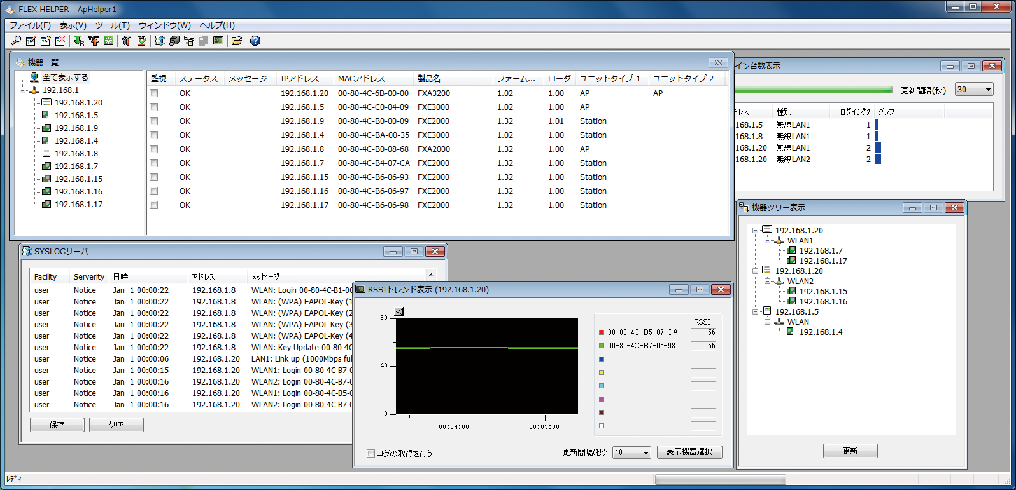The width and height of the screenshot is (1016, 490).
Task: Click 表示機器選択 button
Action: pyautogui.click(x=689, y=452)
